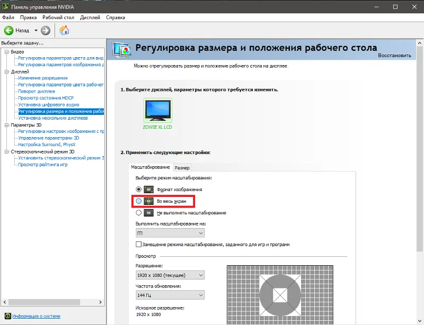The height and width of the screenshot is (325, 424).
Task: Open the 'Файл' menu
Action: click(x=8, y=17)
